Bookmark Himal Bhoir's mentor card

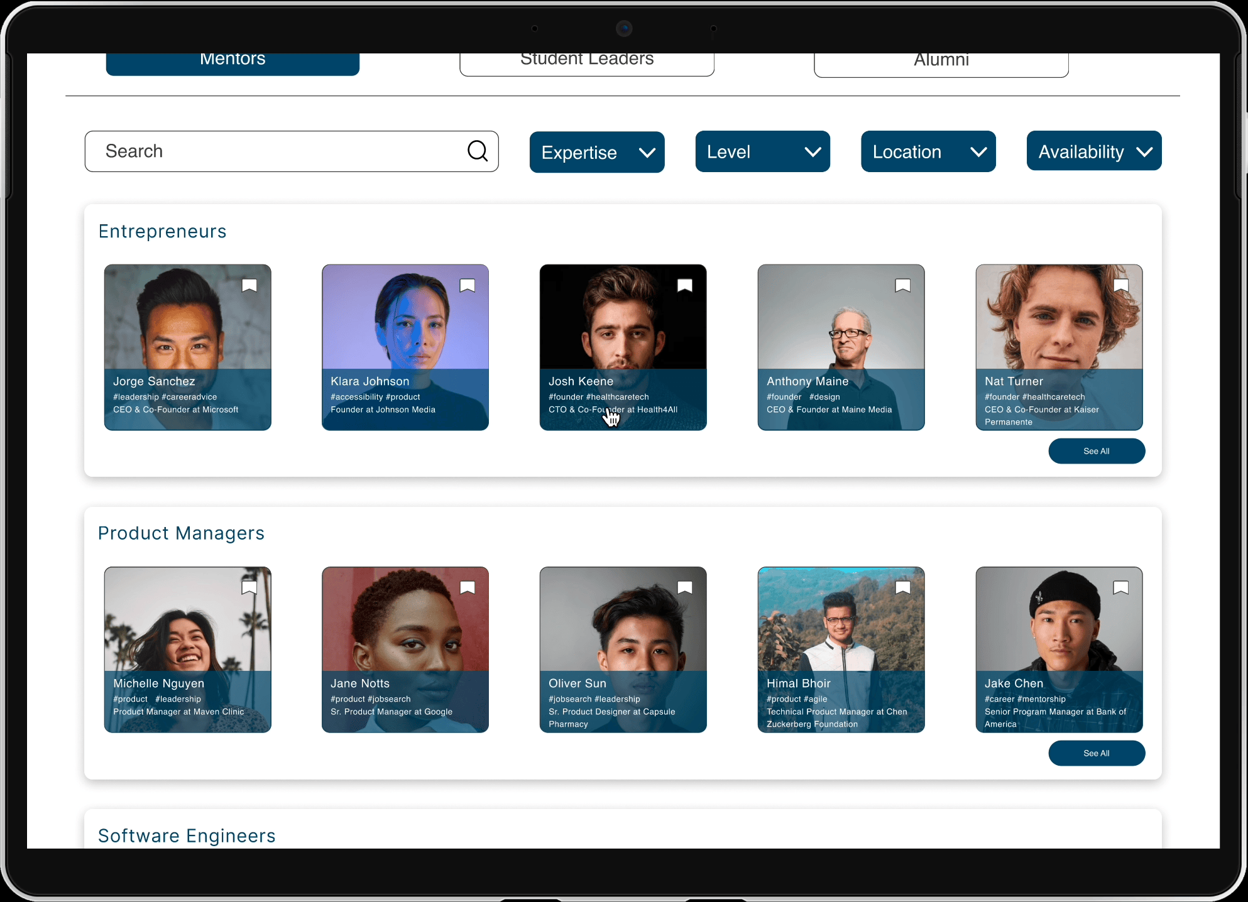click(903, 588)
